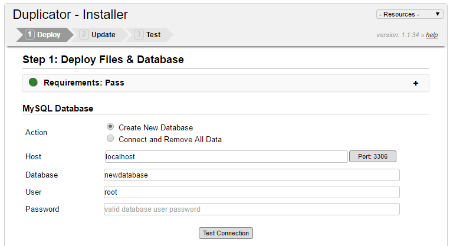The image size is (453, 246).
Task: Select the Create New Database radio button
Action: 110,127
